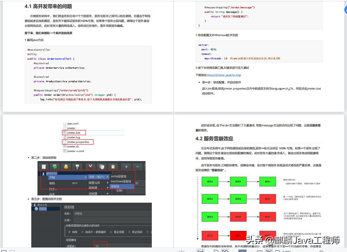Expand the arrow on 线程（用户） submenu entry
347x252 pixels.
point(108,177)
